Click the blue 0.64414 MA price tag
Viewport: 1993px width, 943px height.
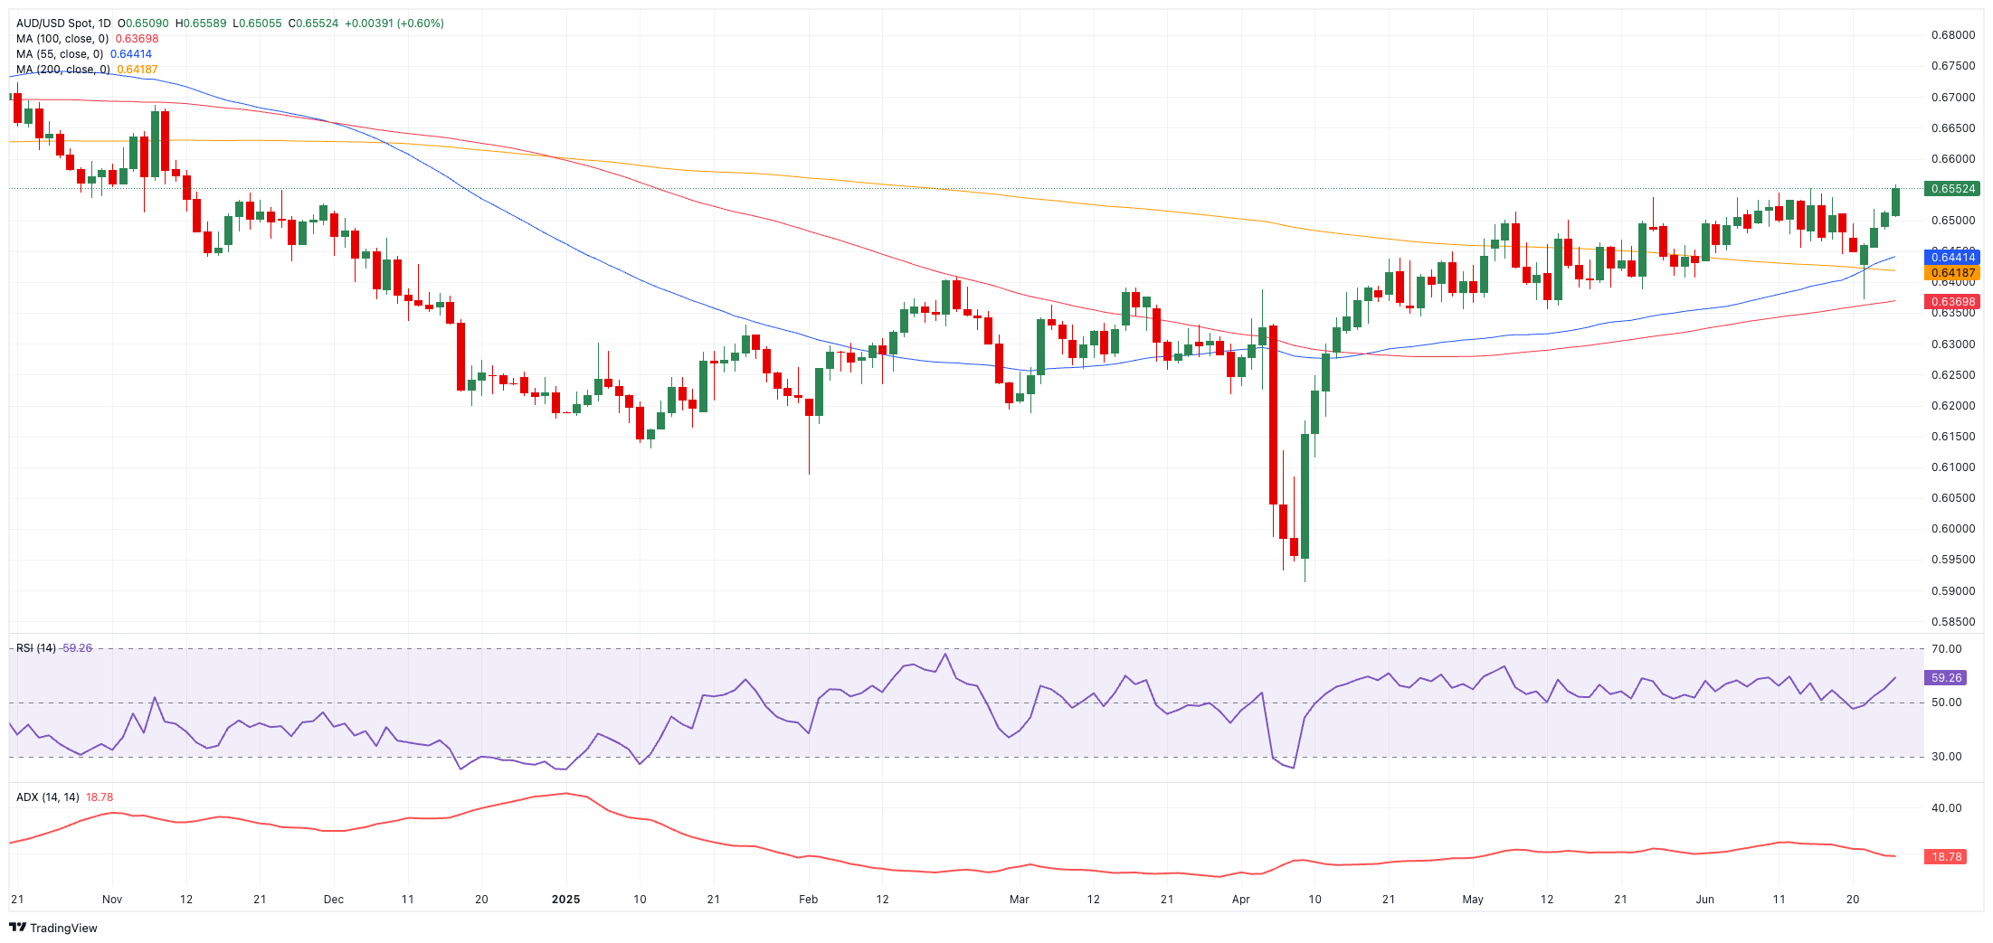point(1954,258)
